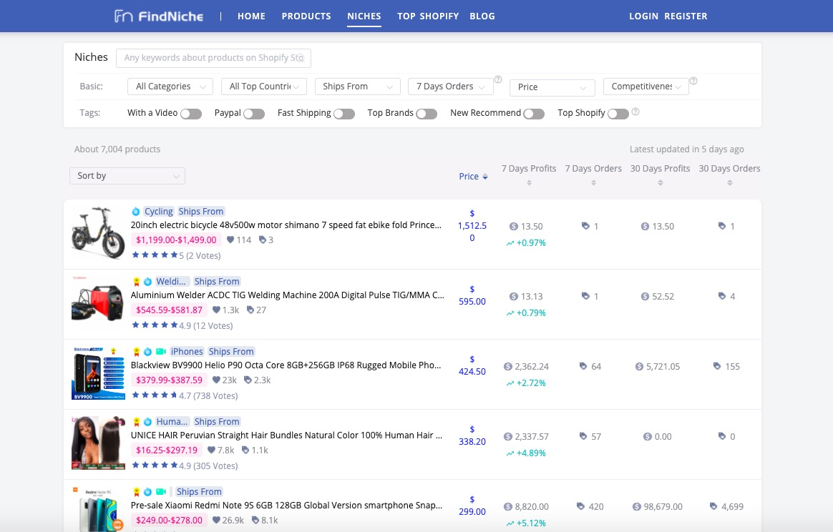Click the electric bicycle product thumbnail

click(x=98, y=232)
